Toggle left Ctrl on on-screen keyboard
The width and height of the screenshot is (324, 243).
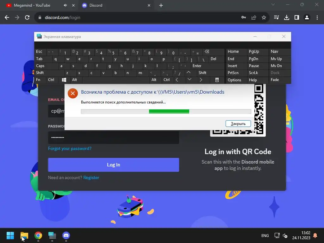pos(52,80)
